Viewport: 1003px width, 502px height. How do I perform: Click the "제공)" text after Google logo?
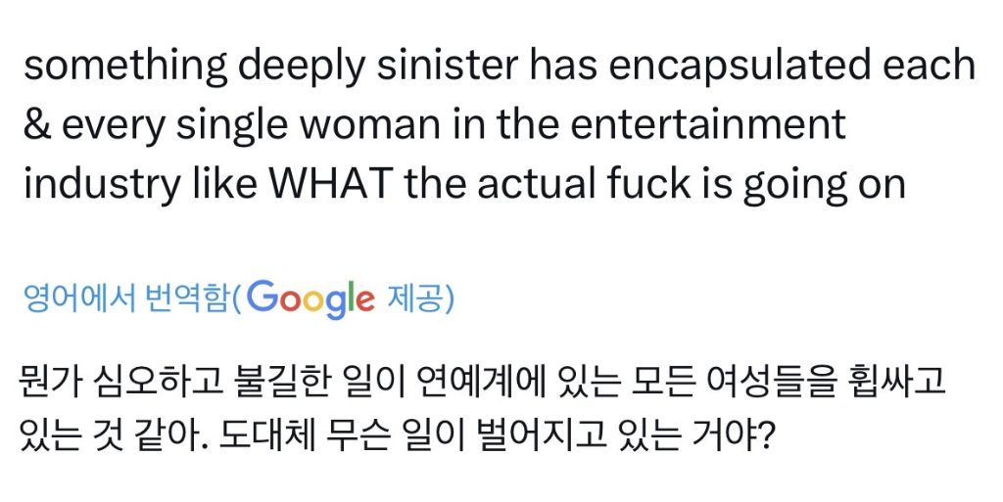[x=421, y=299]
